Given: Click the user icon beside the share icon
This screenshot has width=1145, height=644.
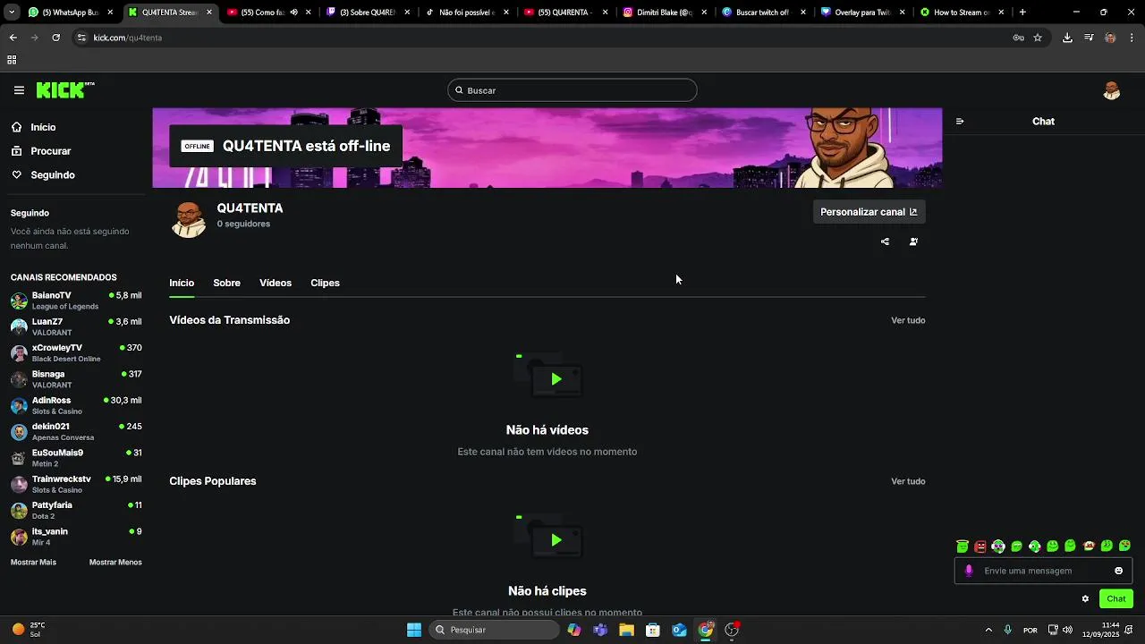Looking at the screenshot, I should pos(913,241).
